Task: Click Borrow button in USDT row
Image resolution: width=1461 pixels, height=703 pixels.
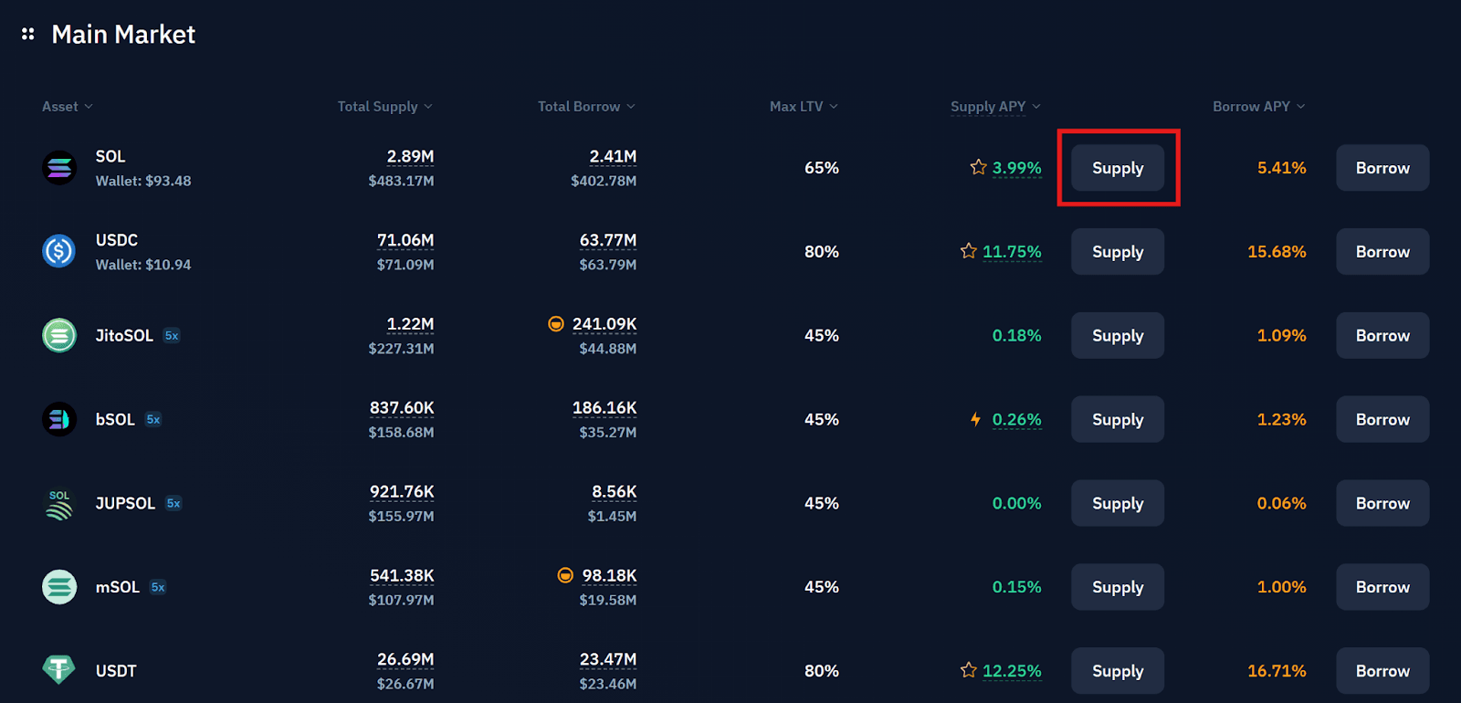Action: coord(1382,670)
